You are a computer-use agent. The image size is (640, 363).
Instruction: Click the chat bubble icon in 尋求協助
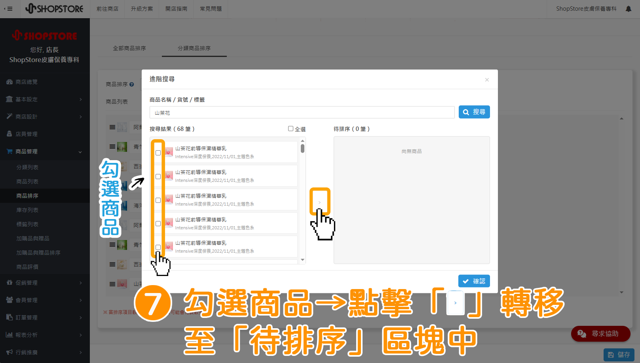tap(582, 334)
